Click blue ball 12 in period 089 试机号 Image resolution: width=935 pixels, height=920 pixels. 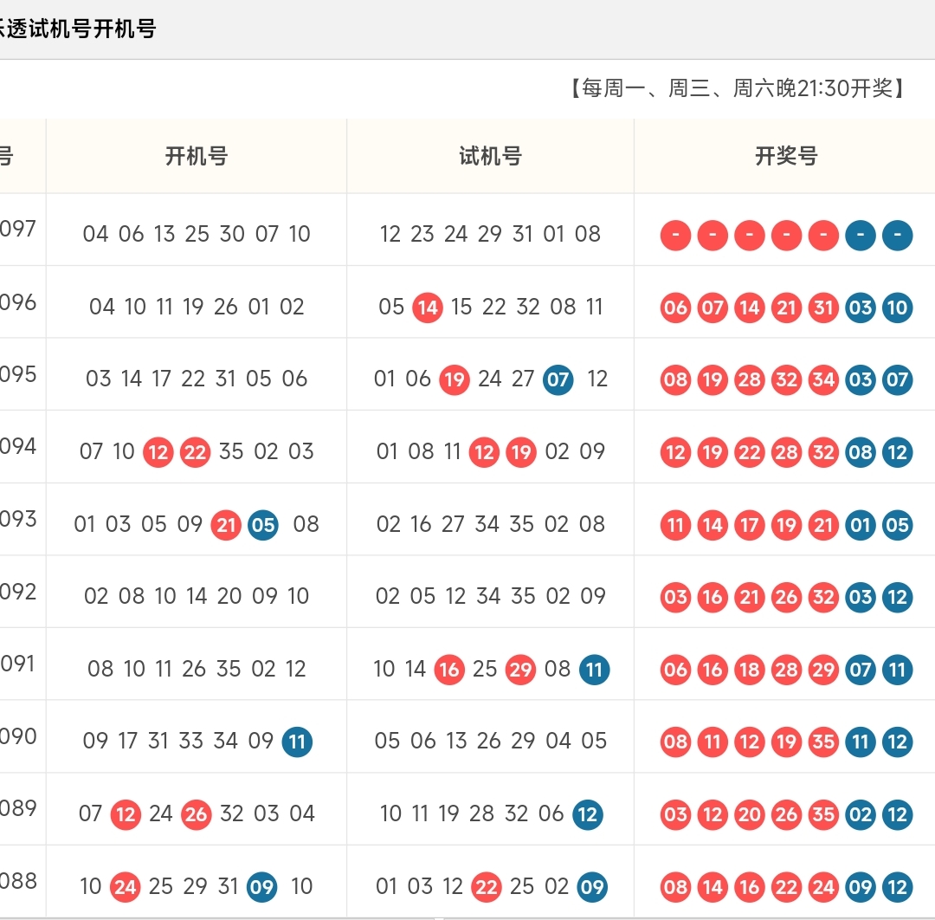[587, 814]
